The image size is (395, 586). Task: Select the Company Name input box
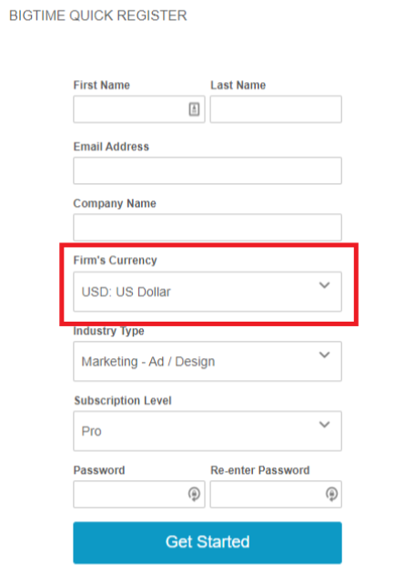click(208, 227)
